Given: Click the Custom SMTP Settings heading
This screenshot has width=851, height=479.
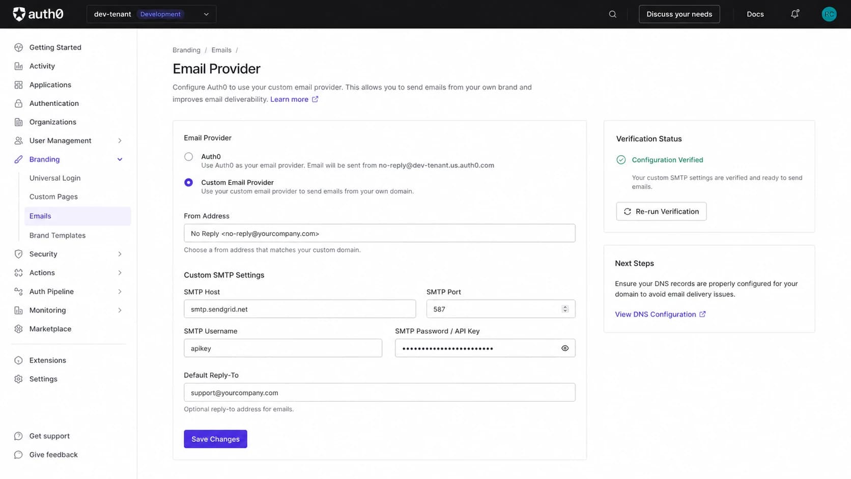Looking at the screenshot, I should [x=224, y=275].
